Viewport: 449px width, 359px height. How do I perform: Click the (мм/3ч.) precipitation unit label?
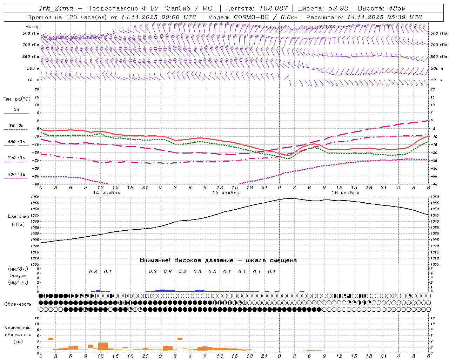click(18, 269)
